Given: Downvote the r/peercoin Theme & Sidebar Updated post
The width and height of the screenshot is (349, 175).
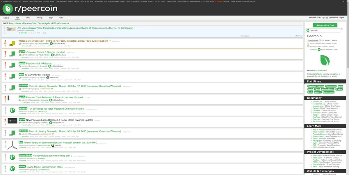Looking at the screenshot, I should coord(5,57).
